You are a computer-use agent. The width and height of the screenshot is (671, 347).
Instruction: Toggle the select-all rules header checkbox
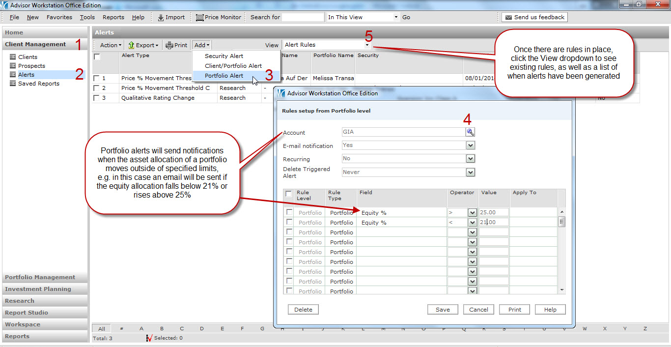point(289,194)
